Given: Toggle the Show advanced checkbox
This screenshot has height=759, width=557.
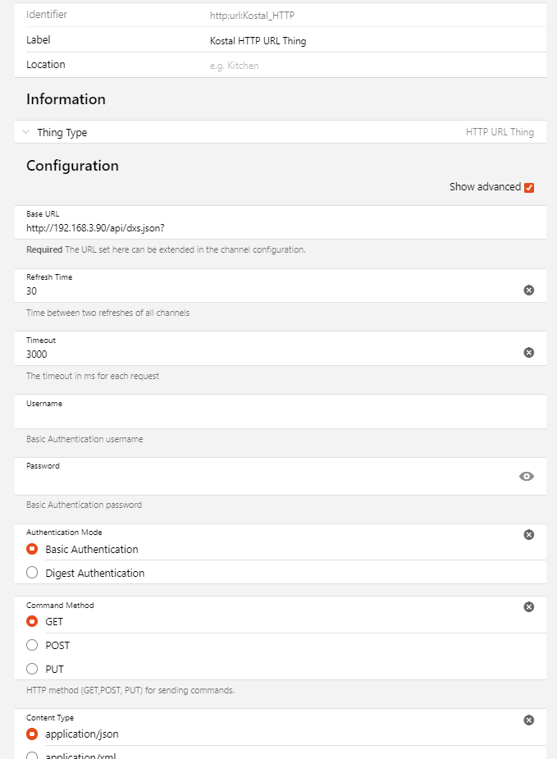Looking at the screenshot, I should 529,187.
